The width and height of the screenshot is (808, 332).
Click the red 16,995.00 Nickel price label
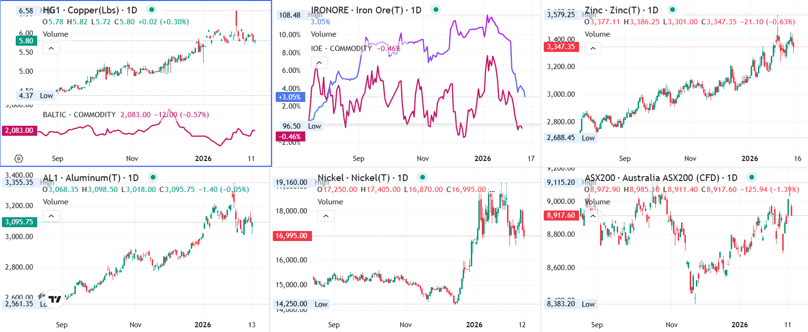pos(291,236)
